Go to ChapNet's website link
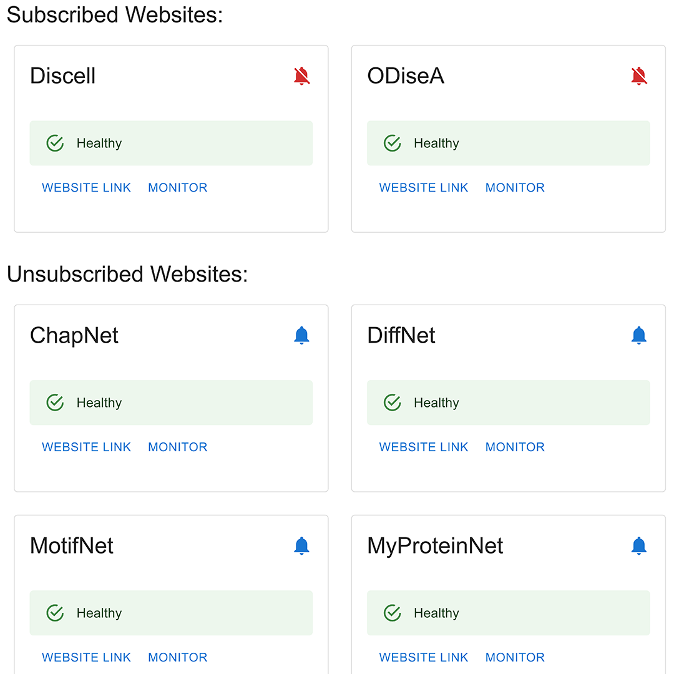 pos(86,447)
